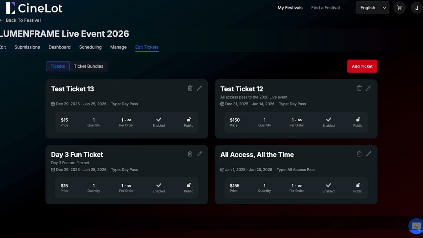Toggle Enabled checkmark on Test Ticket 13

159,120
